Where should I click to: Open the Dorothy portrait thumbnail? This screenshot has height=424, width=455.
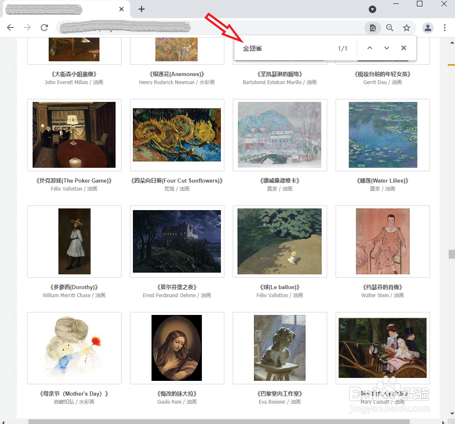[74, 241]
